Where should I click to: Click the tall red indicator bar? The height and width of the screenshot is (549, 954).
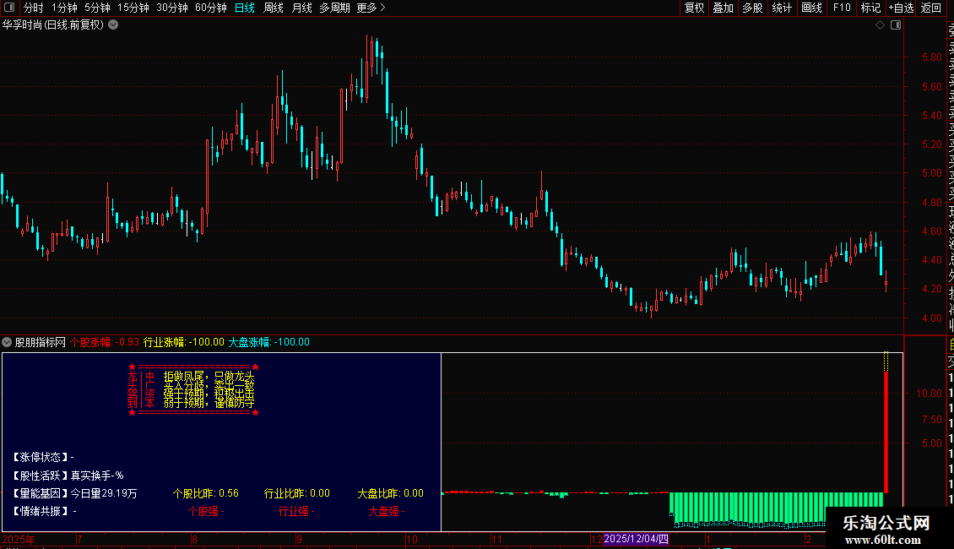pos(886,432)
